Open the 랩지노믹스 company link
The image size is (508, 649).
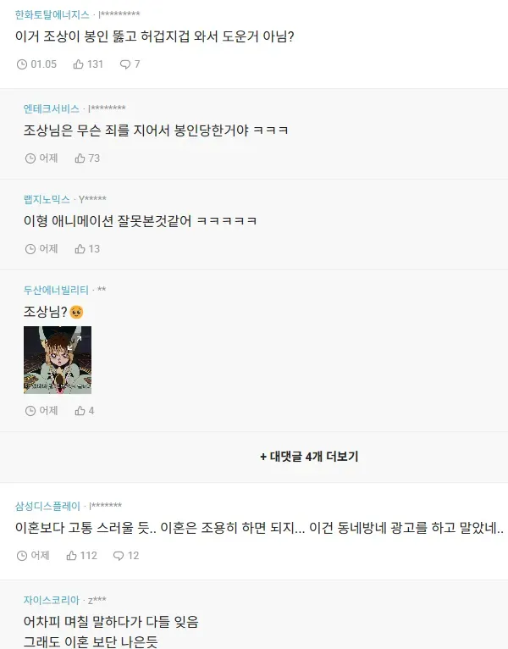(x=47, y=199)
